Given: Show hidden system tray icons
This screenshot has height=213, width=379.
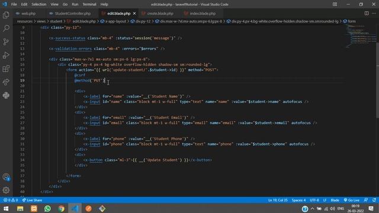Looking at the screenshot, I should pos(313,209).
